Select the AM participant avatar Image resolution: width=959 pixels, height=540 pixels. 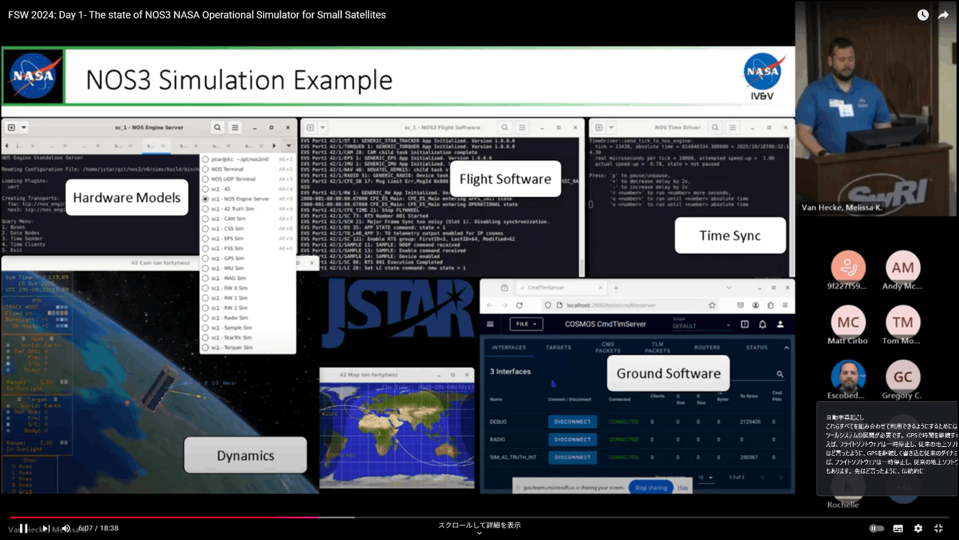point(903,268)
